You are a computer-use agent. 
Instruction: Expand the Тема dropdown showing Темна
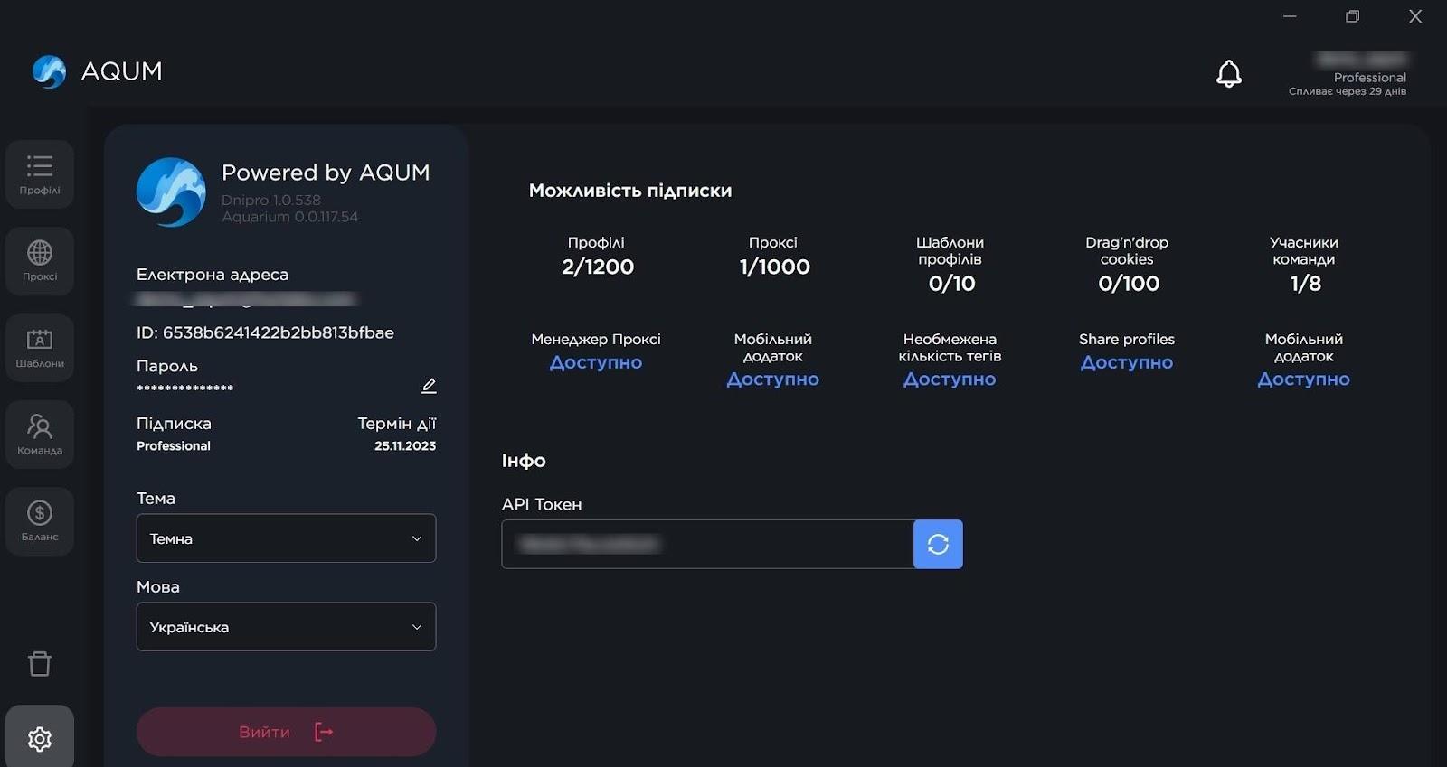[286, 538]
